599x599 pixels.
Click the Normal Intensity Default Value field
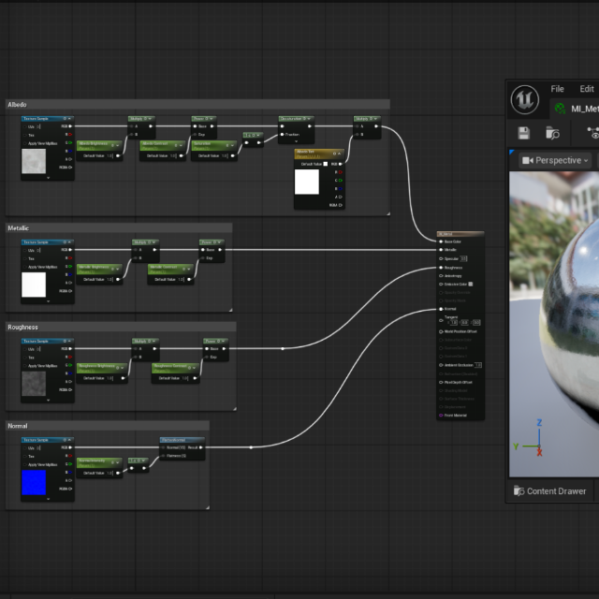[110, 473]
